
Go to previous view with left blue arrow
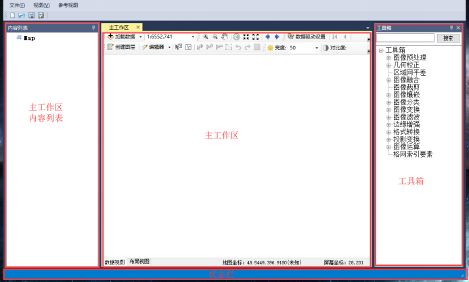click(267, 37)
